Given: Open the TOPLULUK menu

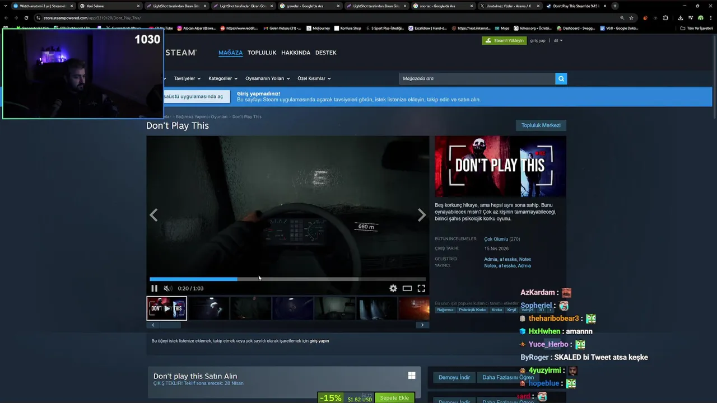Looking at the screenshot, I should point(262,53).
